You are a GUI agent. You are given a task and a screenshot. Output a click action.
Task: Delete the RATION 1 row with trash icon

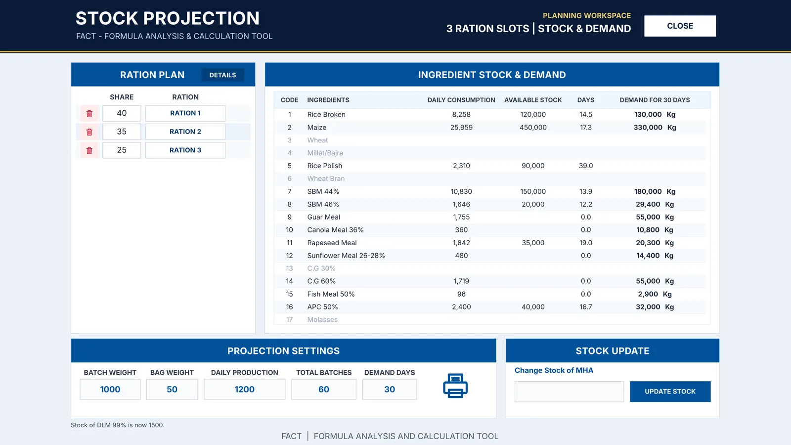pos(89,113)
